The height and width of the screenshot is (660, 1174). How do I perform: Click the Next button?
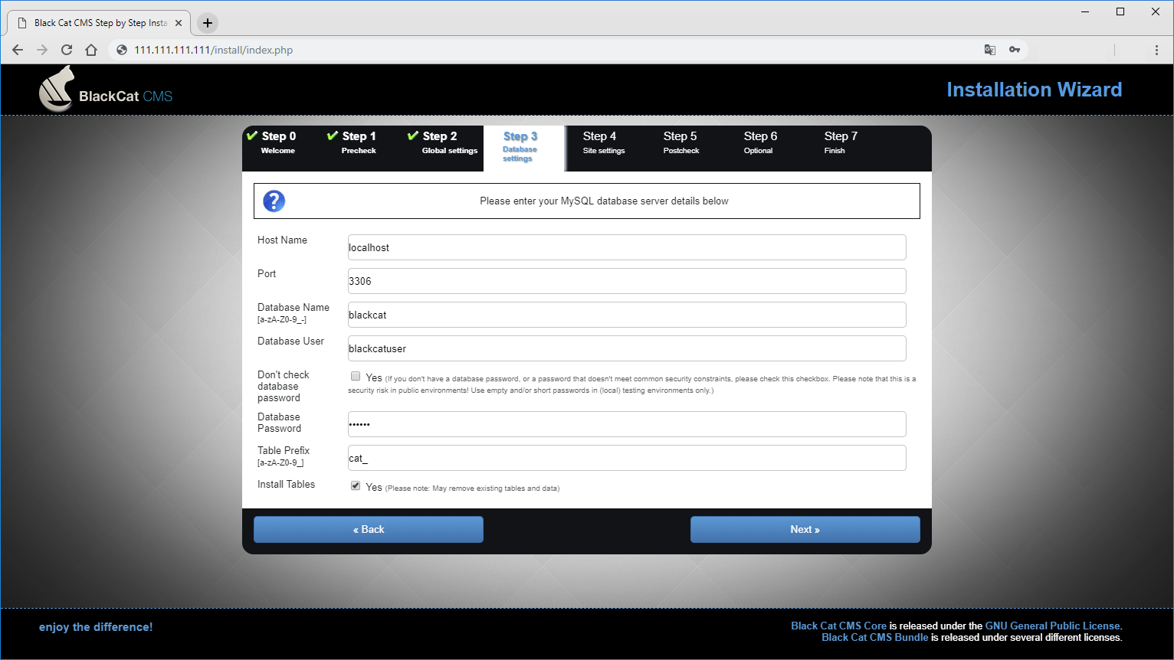coord(804,529)
